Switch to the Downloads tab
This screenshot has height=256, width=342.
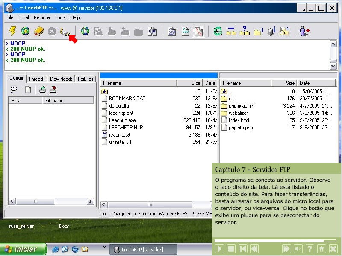tap(61, 79)
